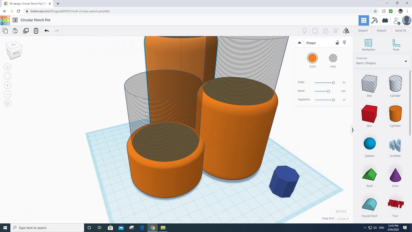Click the Tinkercad logo
Screen dimensions: 412x232
[5, 20]
